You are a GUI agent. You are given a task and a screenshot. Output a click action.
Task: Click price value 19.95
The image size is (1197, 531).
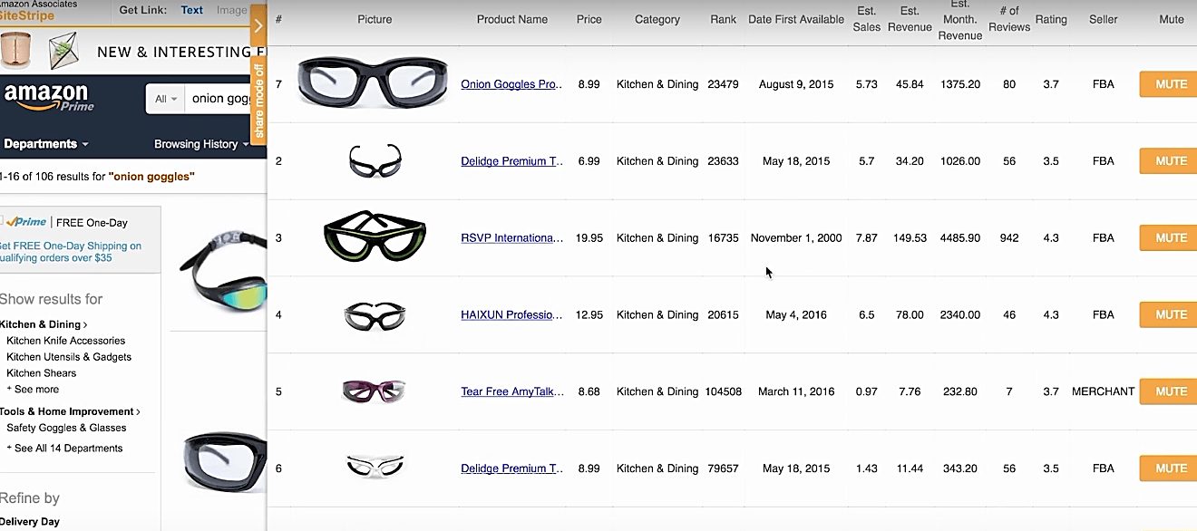point(589,237)
